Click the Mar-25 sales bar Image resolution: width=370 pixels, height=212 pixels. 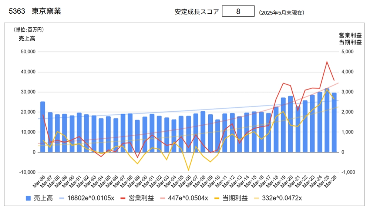(x=327, y=120)
